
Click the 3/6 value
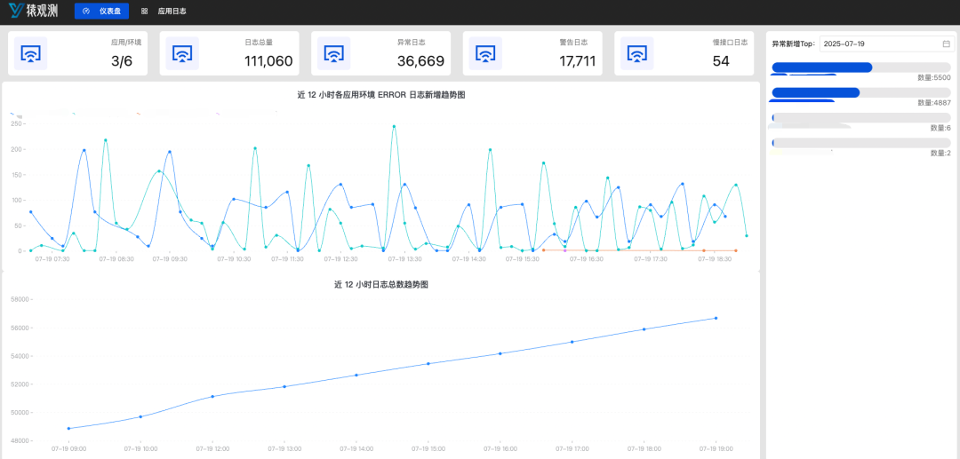tap(122, 61)
